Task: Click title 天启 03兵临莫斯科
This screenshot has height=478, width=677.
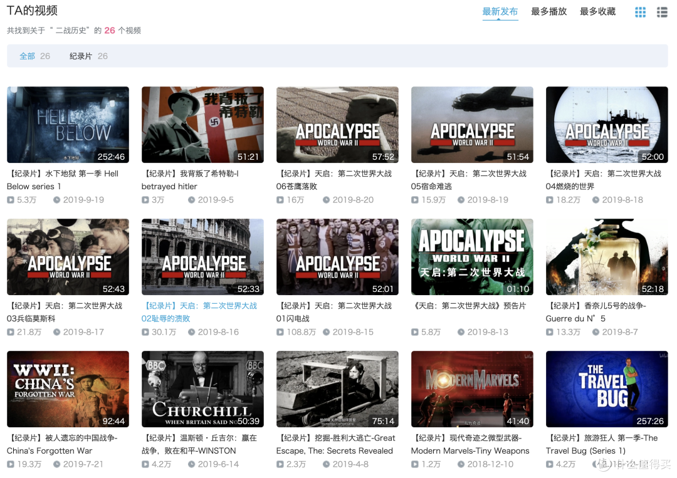Action: point(65,312)
